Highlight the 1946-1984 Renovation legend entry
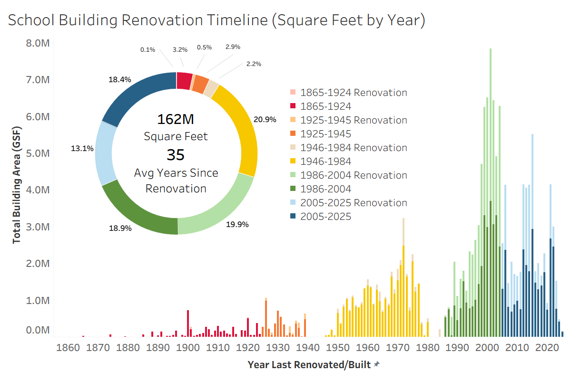This screenshot has width=571, height=380. coord(354,148)
